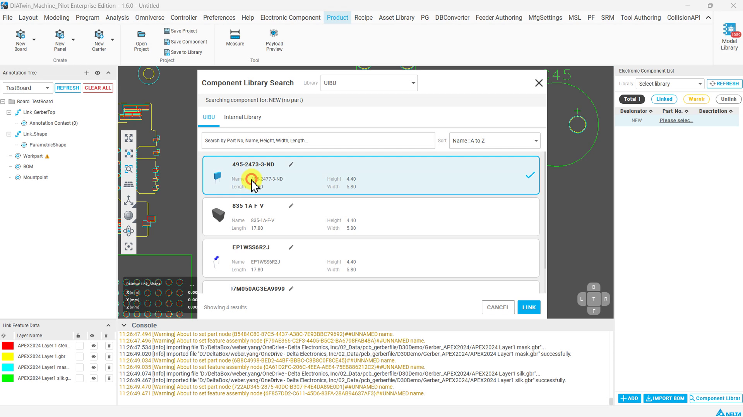Click the New Board icon
This screenshot has height=417, width=743.
click(x=21, y=35)
